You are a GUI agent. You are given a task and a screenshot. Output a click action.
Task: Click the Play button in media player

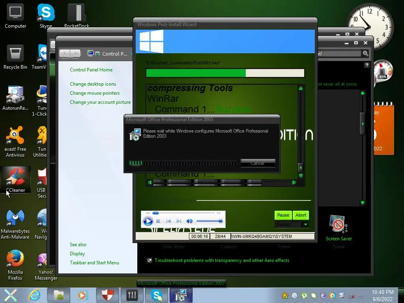pyautogui.click(x=148, y=221)
